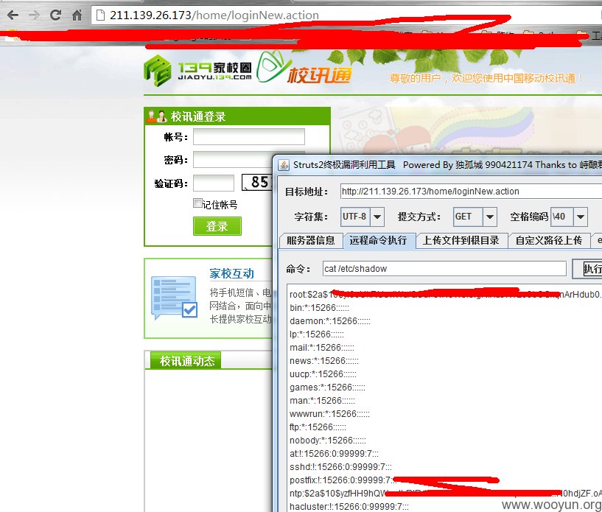Select the man:*:15266 output line
Image resolution: width=602 pixels, height=512 pixels.
pyautogui.click(x=322, y=400)
